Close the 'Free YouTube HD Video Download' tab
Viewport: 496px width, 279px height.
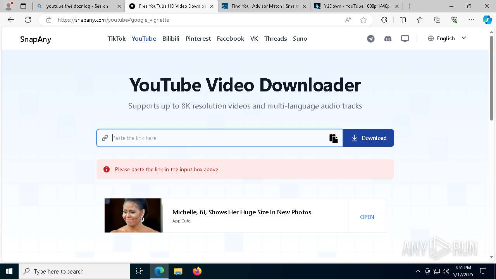click(x=212, y=6)
